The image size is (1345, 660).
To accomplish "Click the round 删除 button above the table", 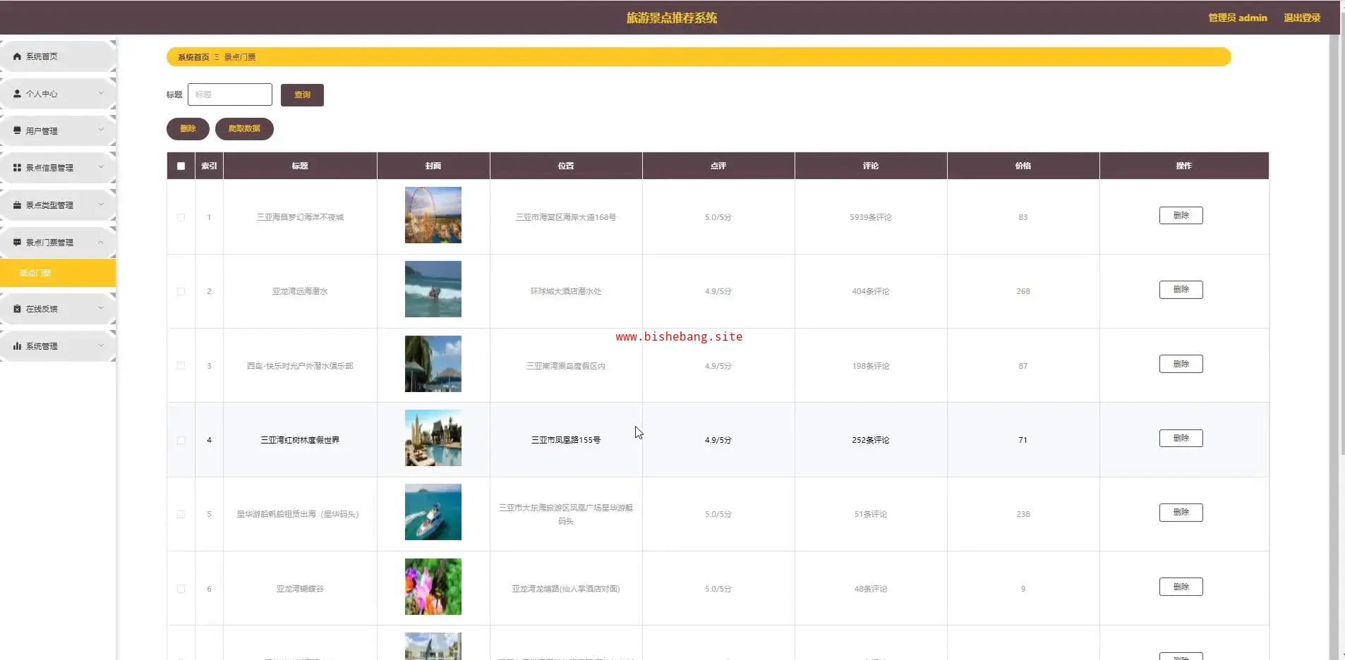I will pyautogui.click(x=188, y=129).
